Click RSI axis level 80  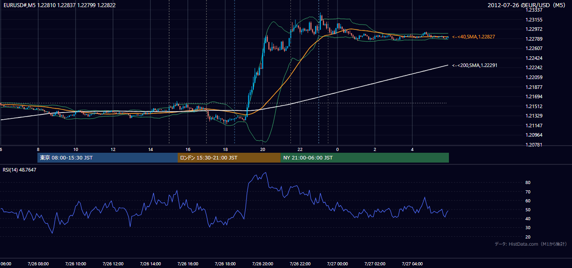click(x=528, y=183)
